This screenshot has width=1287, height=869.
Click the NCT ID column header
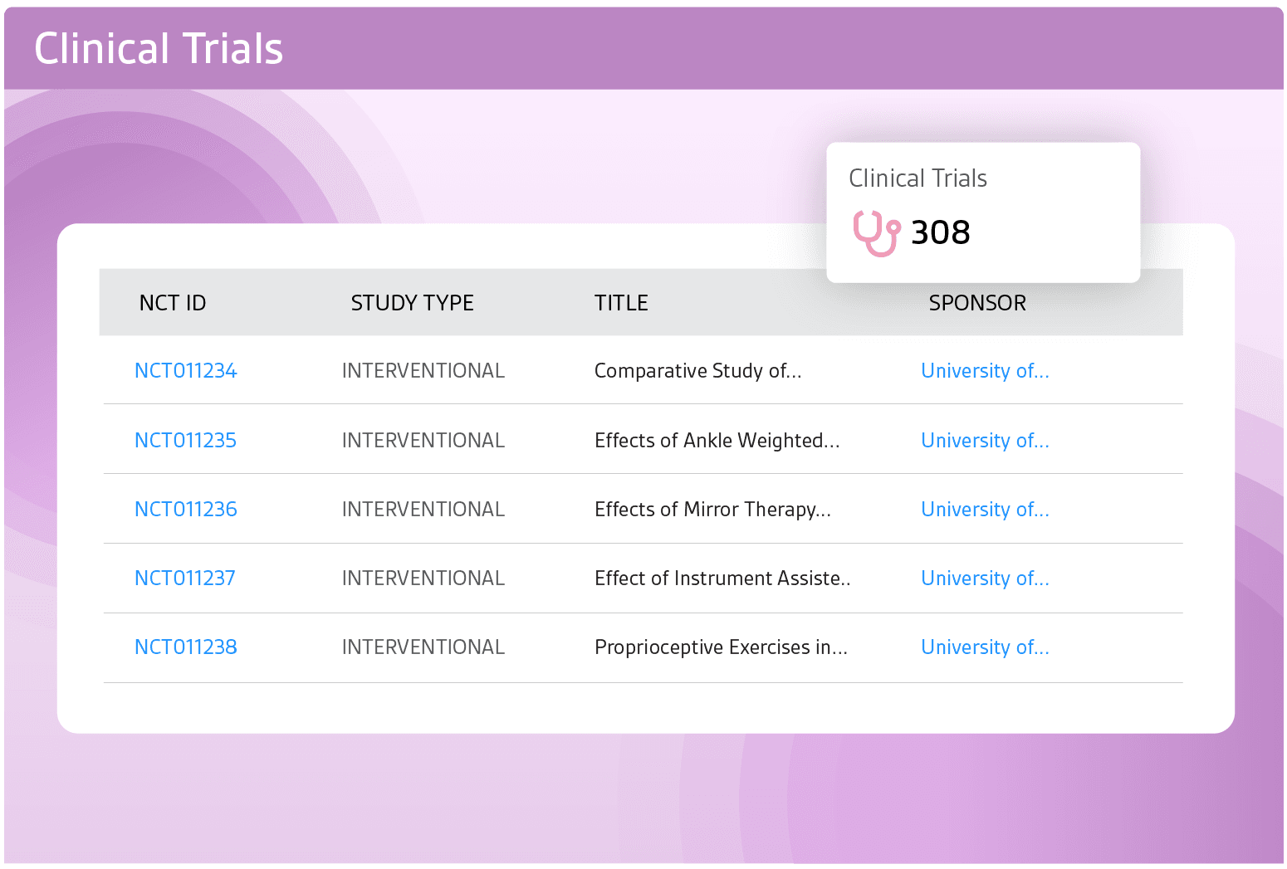pos(173,303)
